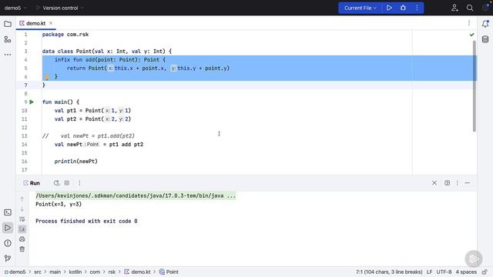The width and height of the screenshot is (493, 277).
Task: Click kotlin in the breadcrumb bar
Action: click(x=75, y=272)
